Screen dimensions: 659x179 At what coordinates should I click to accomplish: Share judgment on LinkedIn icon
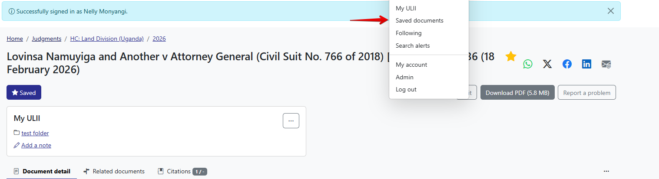point(586,64)
